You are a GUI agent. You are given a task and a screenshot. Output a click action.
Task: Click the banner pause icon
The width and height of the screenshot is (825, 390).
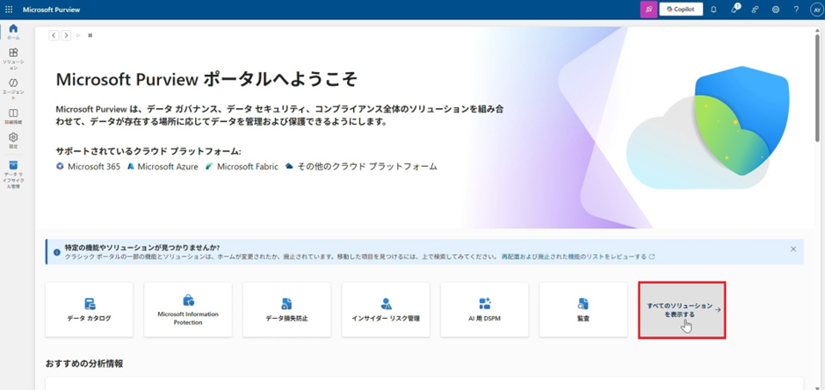click(x=90, y=35)
